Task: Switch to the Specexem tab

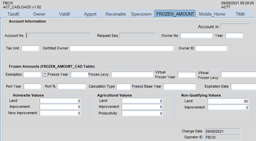Action: click(x=141, y=14)
